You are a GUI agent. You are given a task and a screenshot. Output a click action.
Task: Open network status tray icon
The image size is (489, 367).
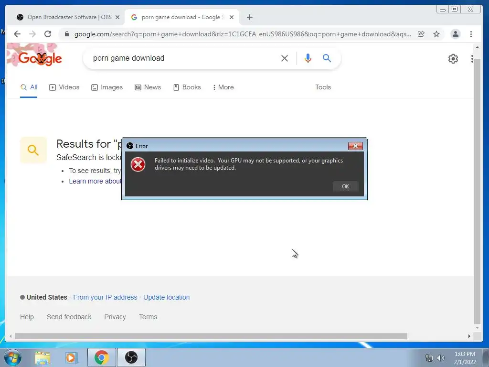[x=429, y=358]
